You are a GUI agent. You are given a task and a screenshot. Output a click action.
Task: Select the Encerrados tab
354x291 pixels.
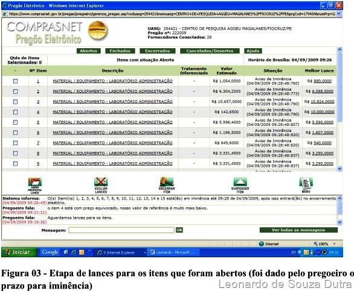(x=157, y=51)
